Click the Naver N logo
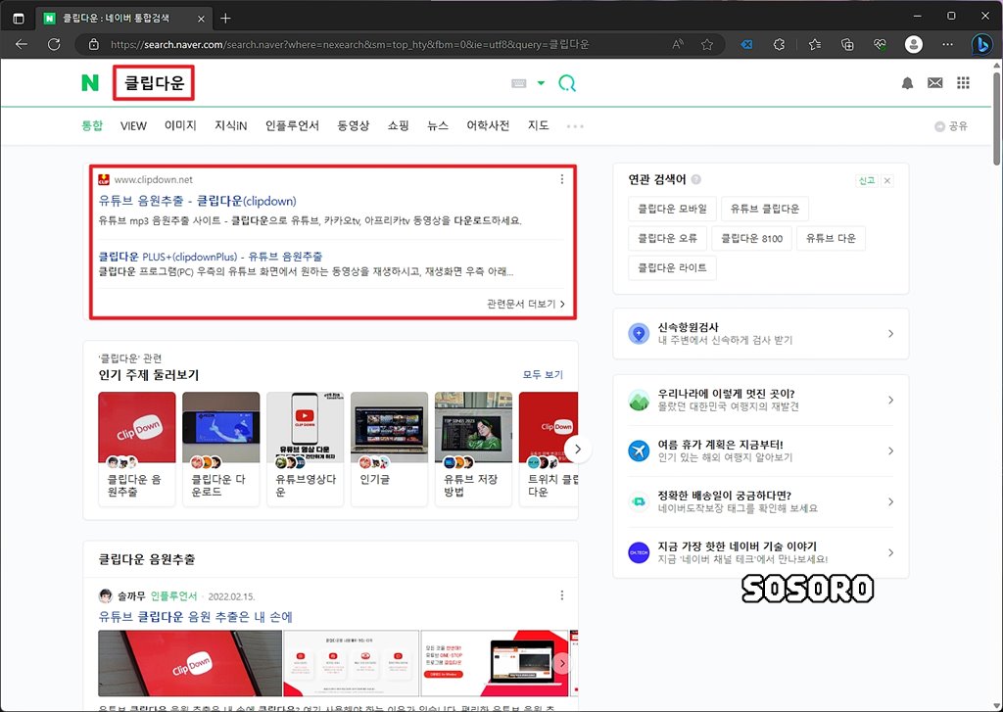This screenshot has height=712, width=1003. [x=90, y=82]
